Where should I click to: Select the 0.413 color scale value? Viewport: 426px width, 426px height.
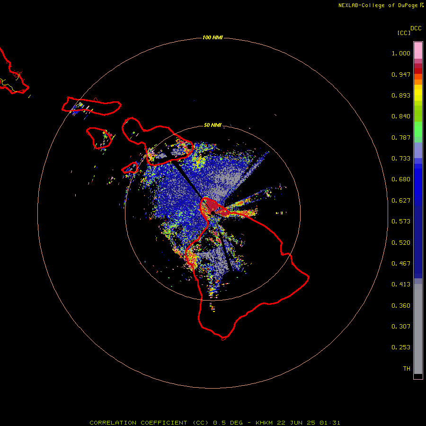coord(401,284)
